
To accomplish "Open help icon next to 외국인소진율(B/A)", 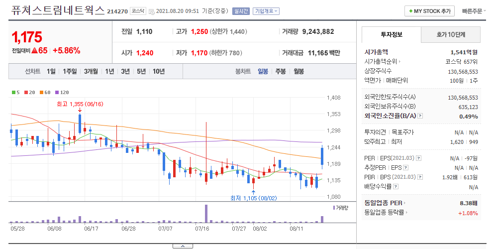I will [x=420, y=116].
